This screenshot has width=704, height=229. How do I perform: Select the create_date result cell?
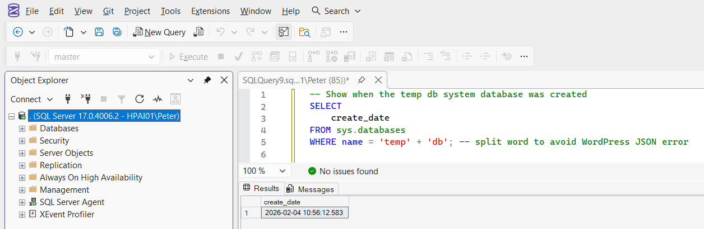(x=305, y=212)
